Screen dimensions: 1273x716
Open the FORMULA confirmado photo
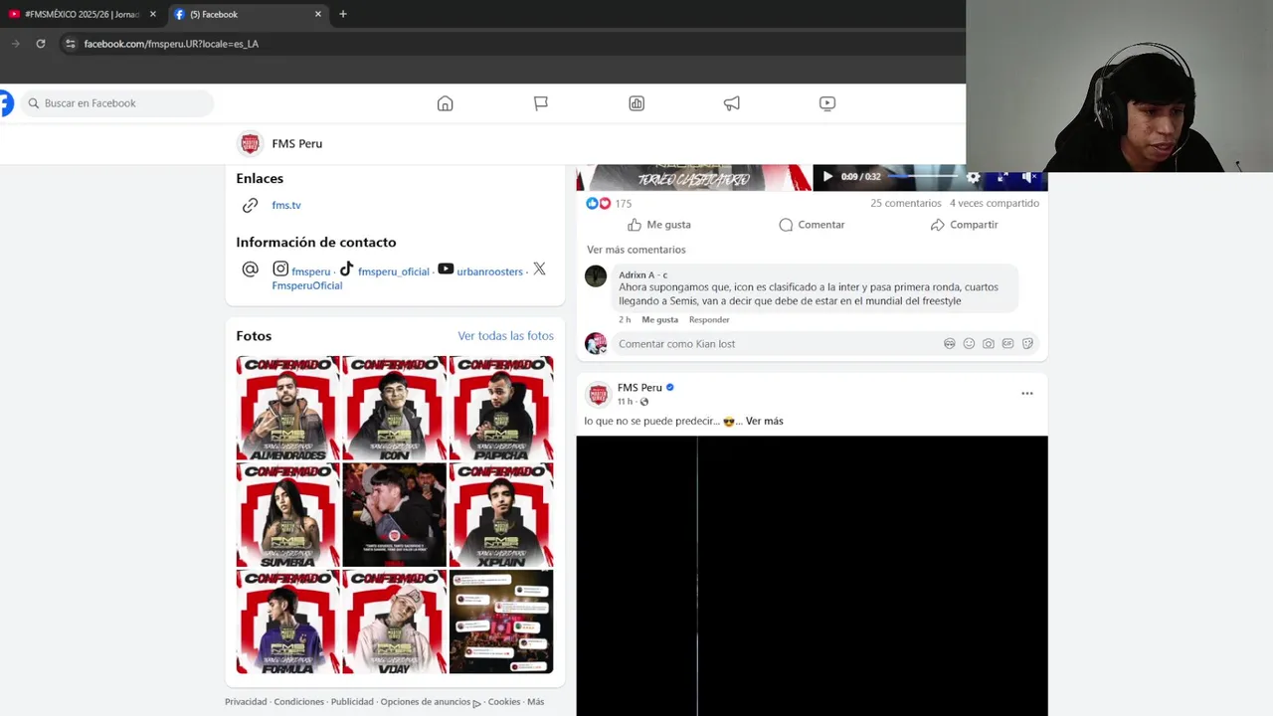pyautogui.click(x=288, y=622)
